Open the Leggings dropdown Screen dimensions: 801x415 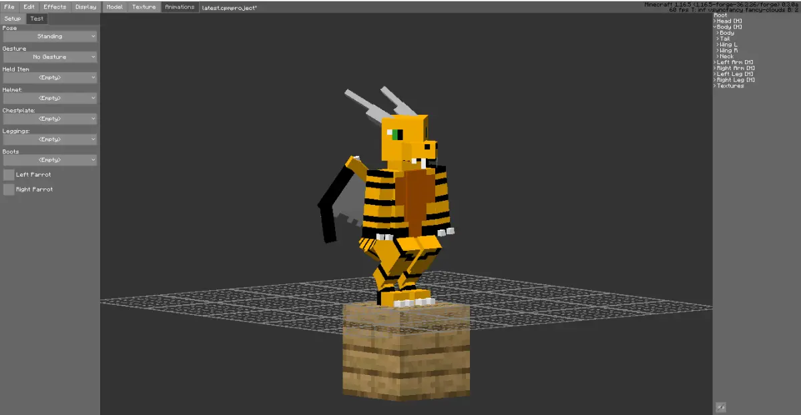pos(50,139)
